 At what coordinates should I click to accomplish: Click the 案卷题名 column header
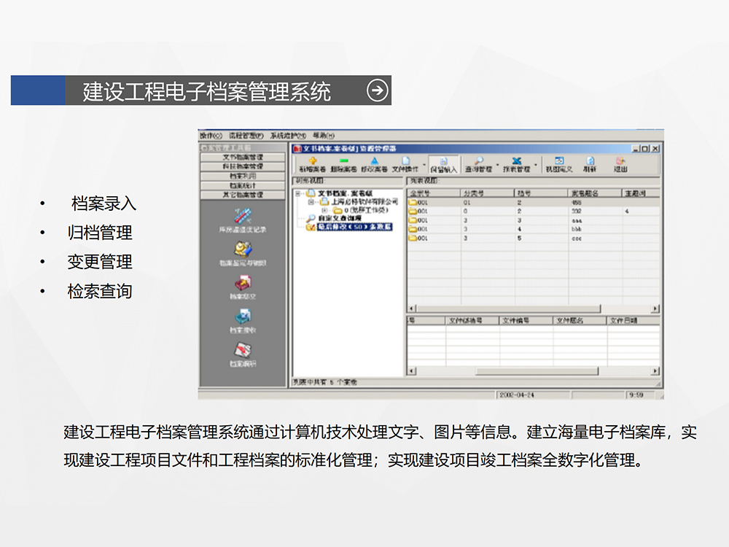595,193
